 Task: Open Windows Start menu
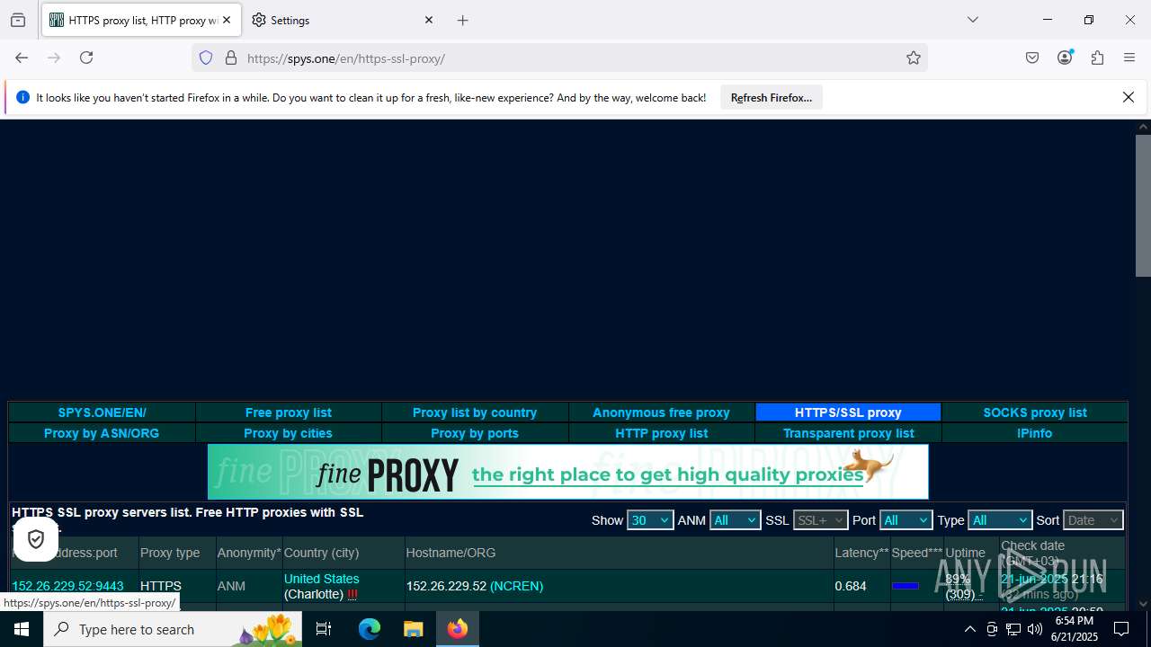click(x=22, y=629)
